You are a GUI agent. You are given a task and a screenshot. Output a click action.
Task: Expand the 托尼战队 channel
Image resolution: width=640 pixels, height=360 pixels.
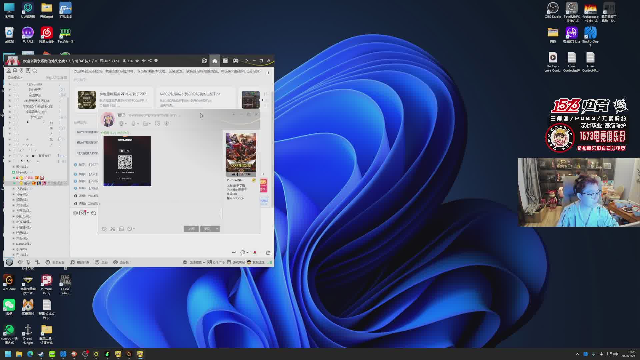22,189
